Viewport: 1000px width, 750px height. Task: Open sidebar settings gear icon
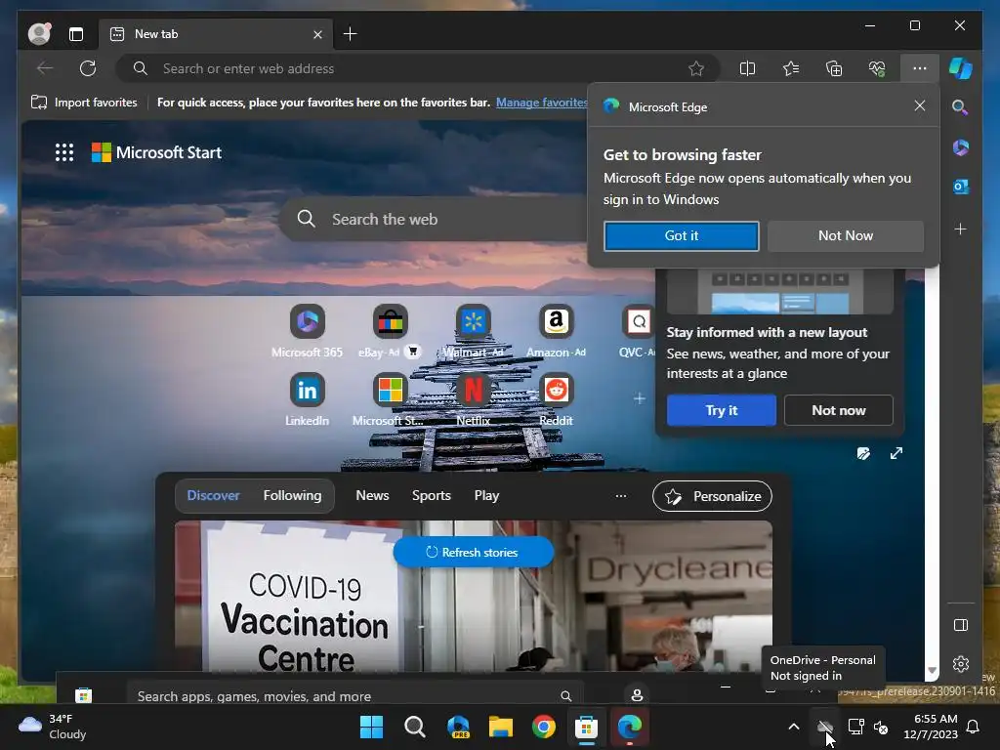point(961,664)
